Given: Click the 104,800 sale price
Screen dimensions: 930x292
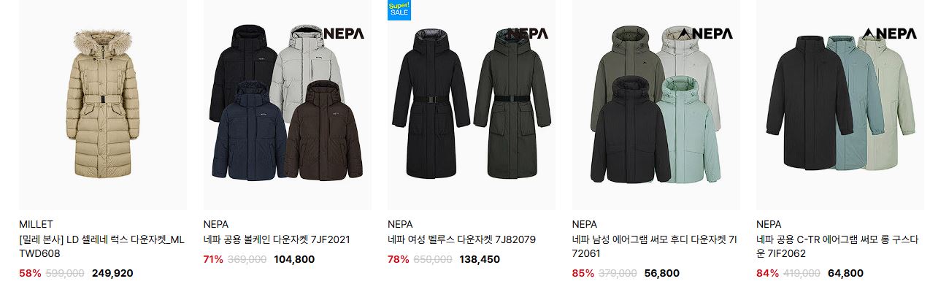Looking at the screenshot, I should coord(294,258).
